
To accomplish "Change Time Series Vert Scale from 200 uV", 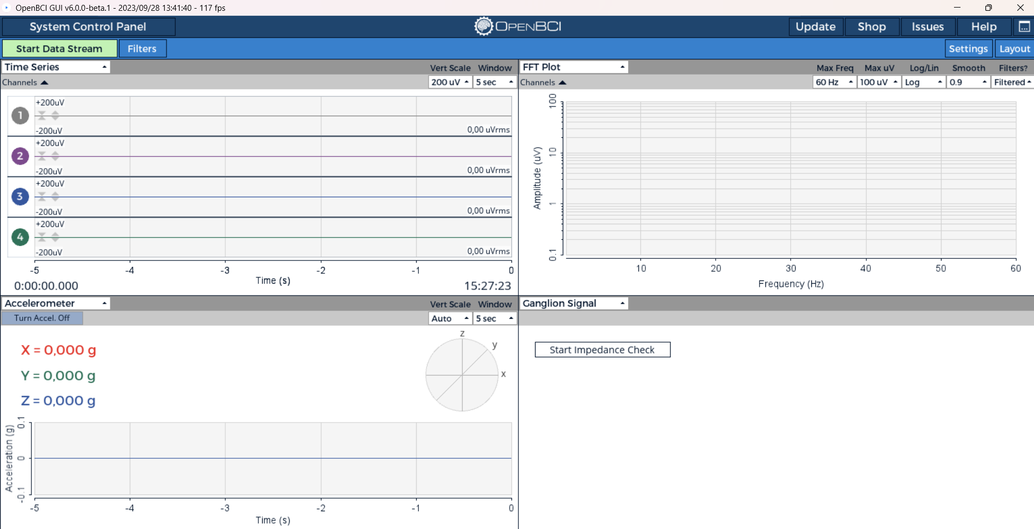I will coord(450,82).
